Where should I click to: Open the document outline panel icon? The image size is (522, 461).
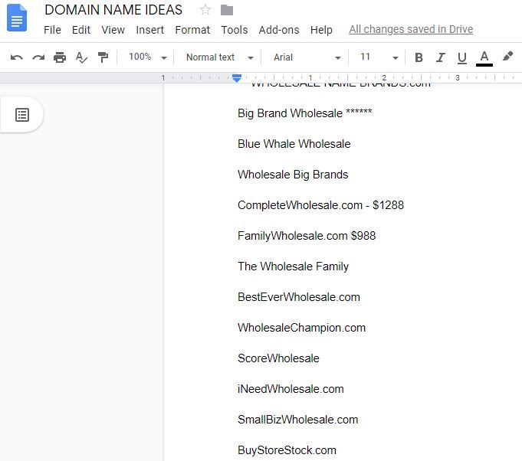click(22, 115)
